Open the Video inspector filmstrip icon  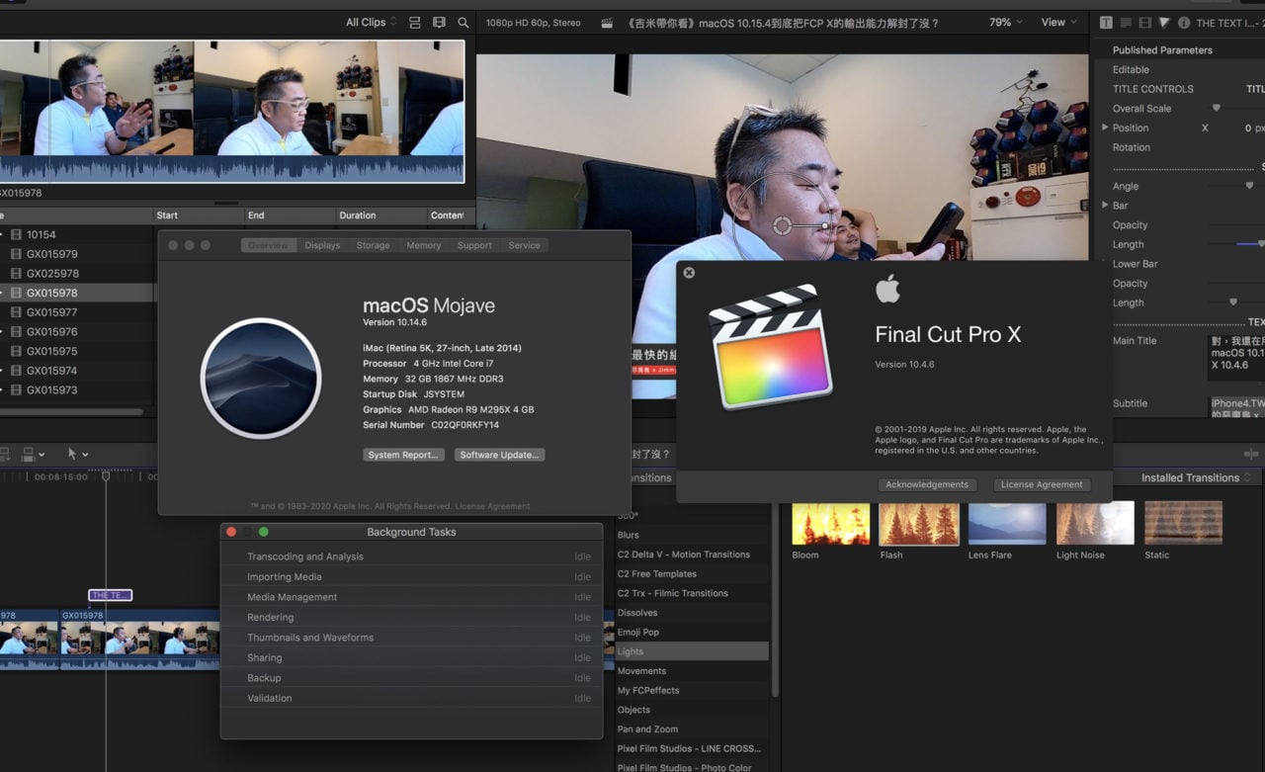click(x=1144, y=23)
